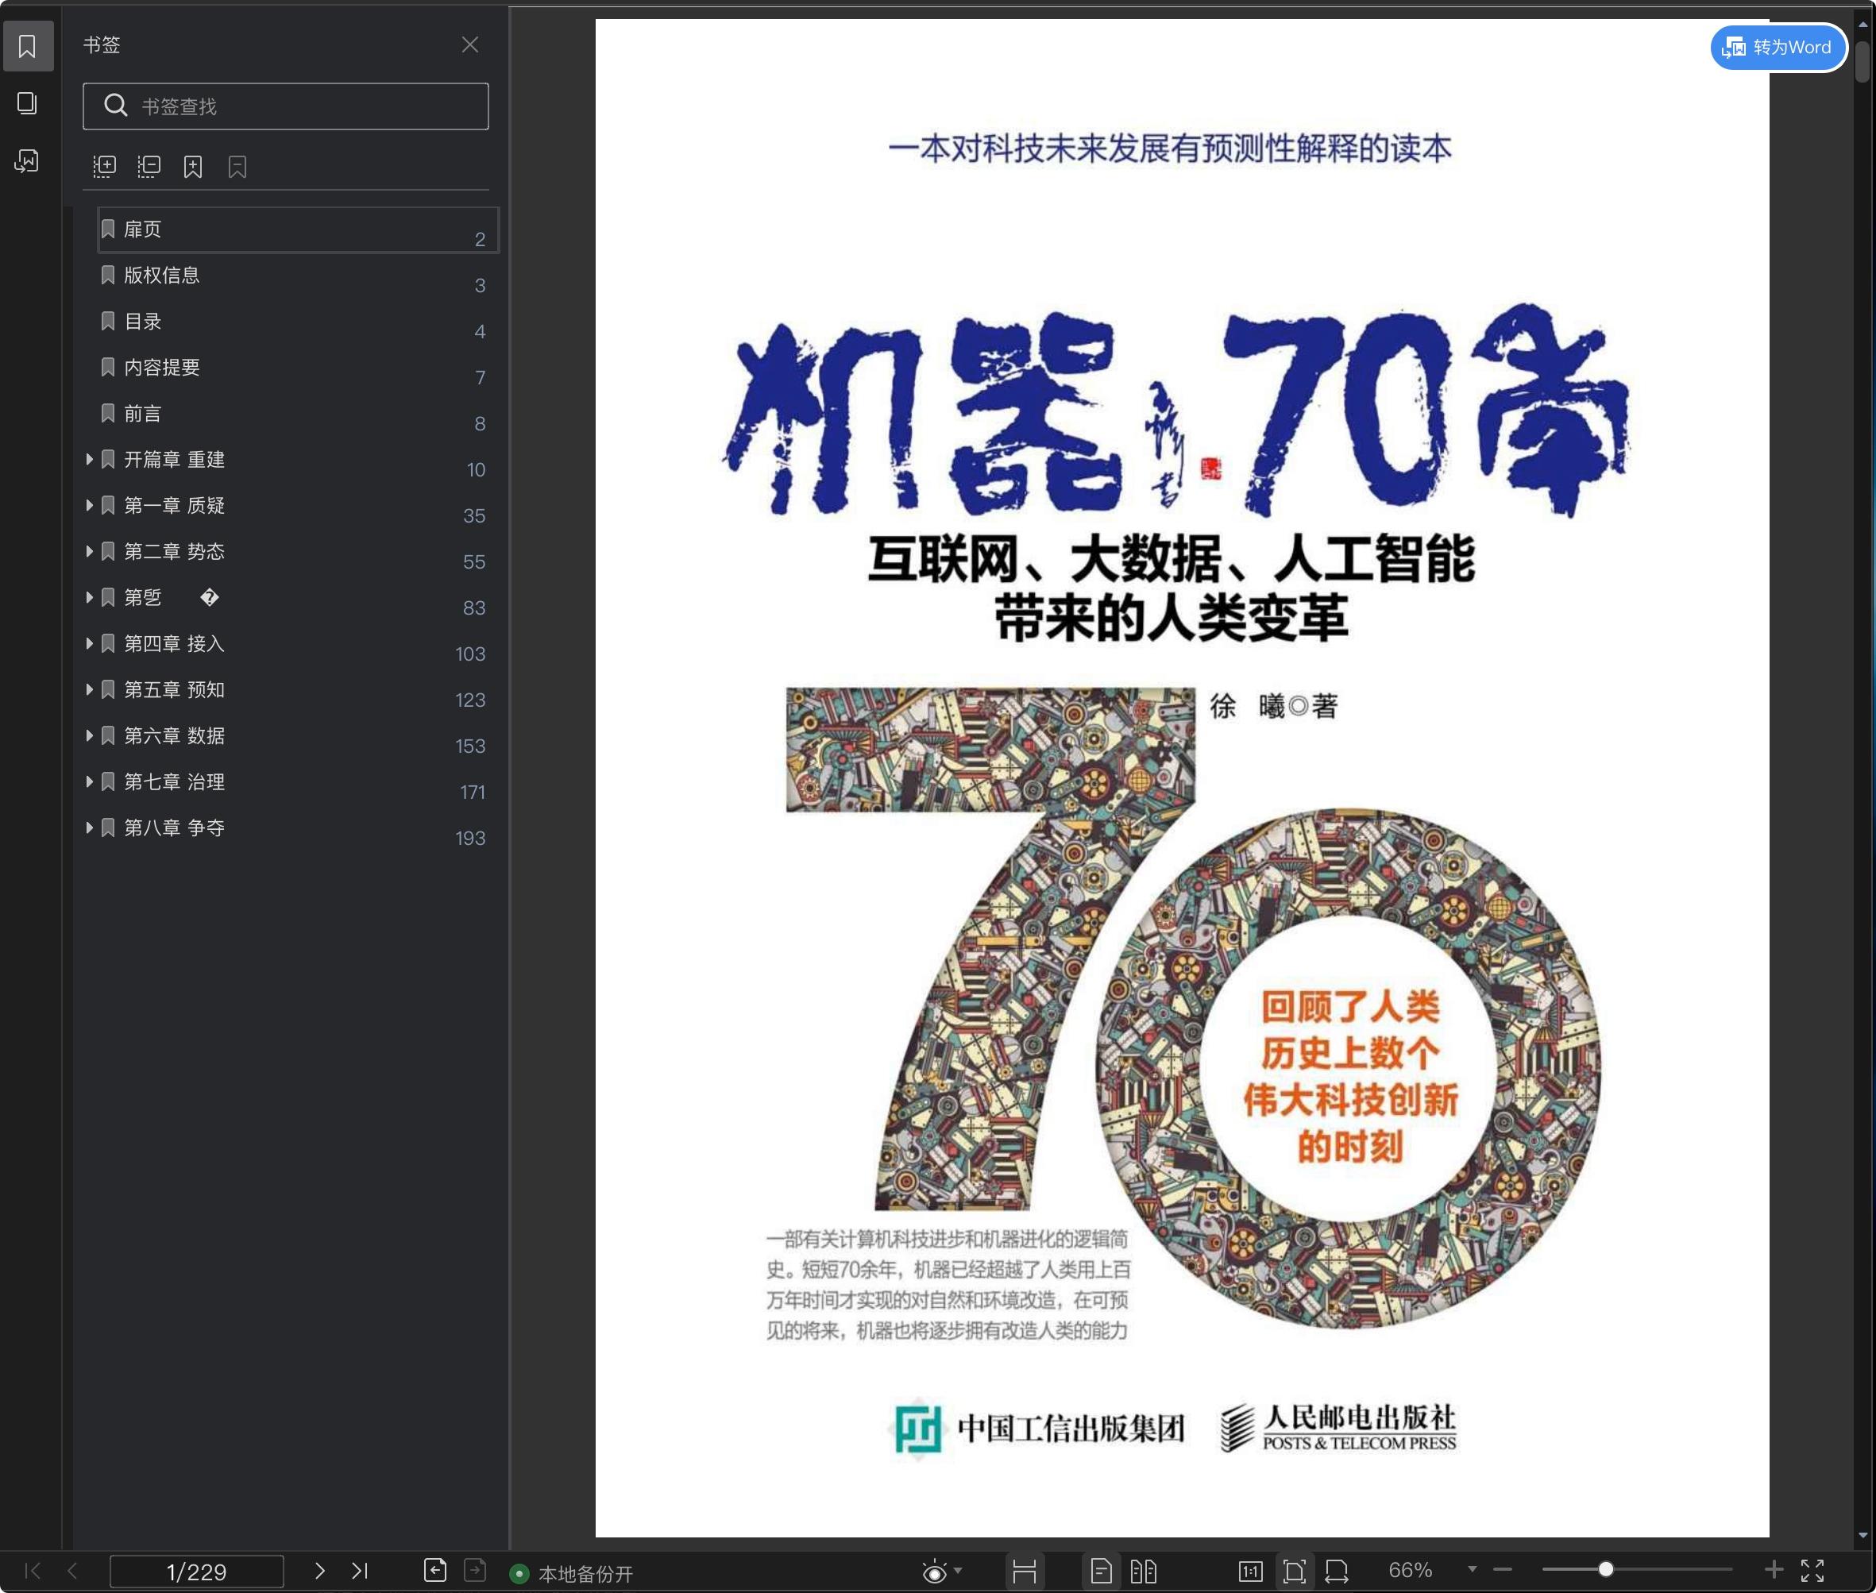Click the delete bookmark icon
This screenshot has height=1593, width=1876.
coord(237,166)
